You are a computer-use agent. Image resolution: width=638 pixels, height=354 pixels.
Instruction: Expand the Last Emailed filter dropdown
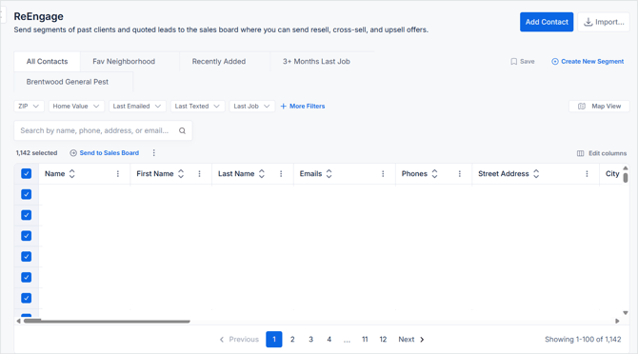[137, 106]
